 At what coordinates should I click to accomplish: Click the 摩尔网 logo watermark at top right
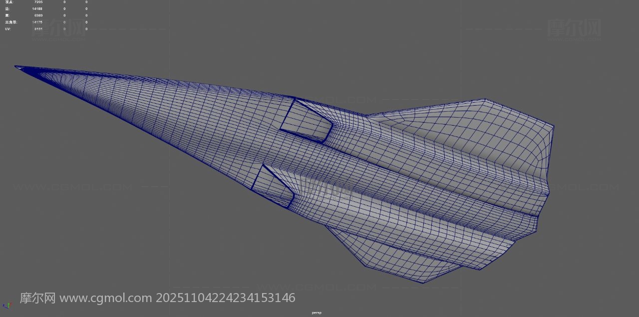click(x=574, y=28)
